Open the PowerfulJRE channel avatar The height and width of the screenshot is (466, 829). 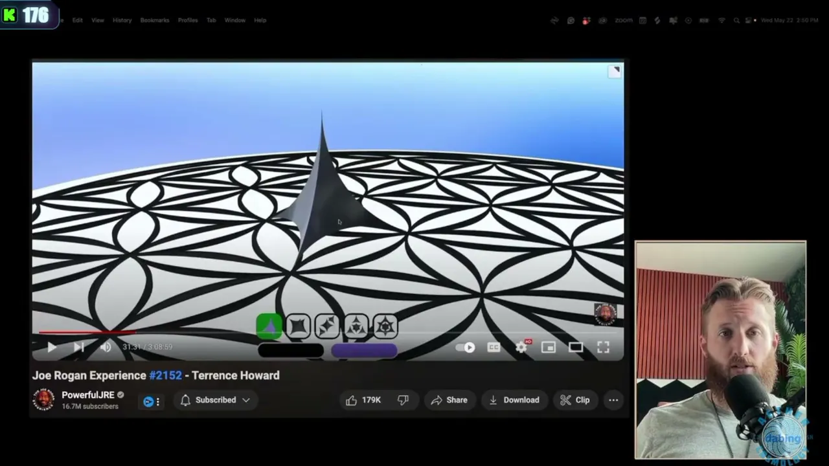pos(43,400)
